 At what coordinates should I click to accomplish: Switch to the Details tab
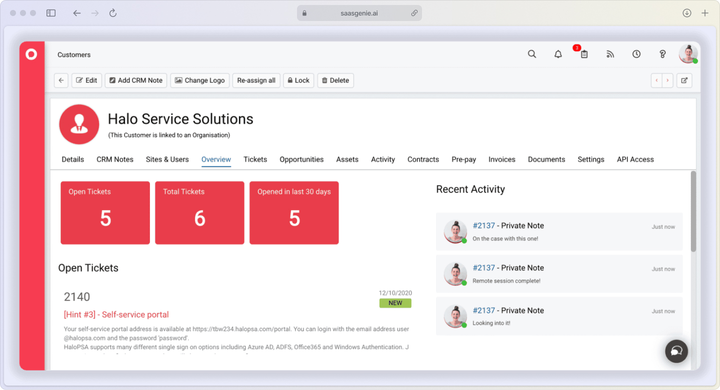(73, 159)
